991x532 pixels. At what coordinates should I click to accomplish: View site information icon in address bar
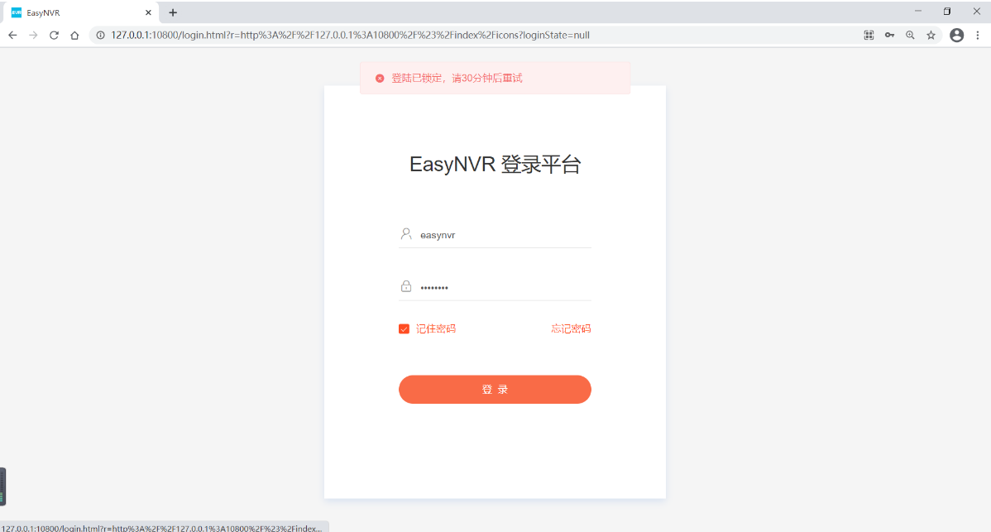[x=100, y=36]
